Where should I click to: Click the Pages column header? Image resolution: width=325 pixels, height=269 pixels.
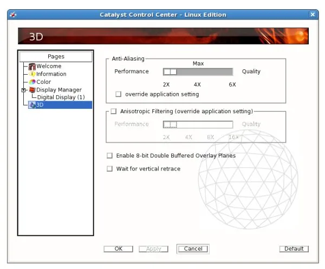click(x=56, y=56)
